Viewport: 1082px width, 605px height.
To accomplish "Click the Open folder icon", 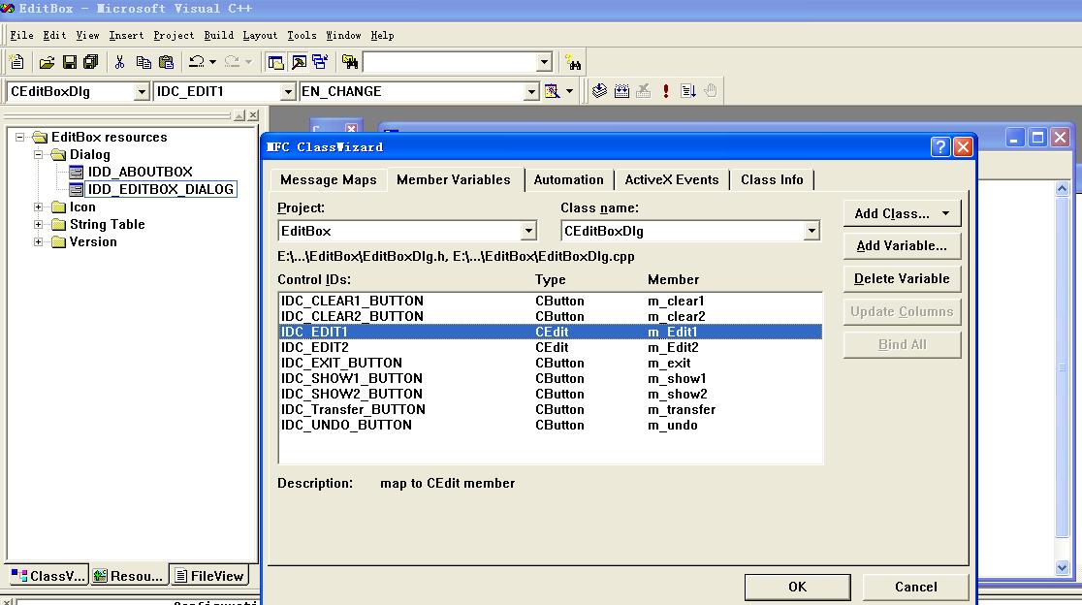I will point(46,62).
